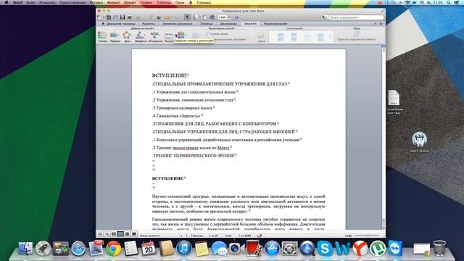This screenshot has width=464, height=261.
Task: Switch to the Элементы документа ribbon tab
Action: (177, 24)
